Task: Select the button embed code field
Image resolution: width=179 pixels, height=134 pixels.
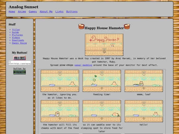Action: 20,63
